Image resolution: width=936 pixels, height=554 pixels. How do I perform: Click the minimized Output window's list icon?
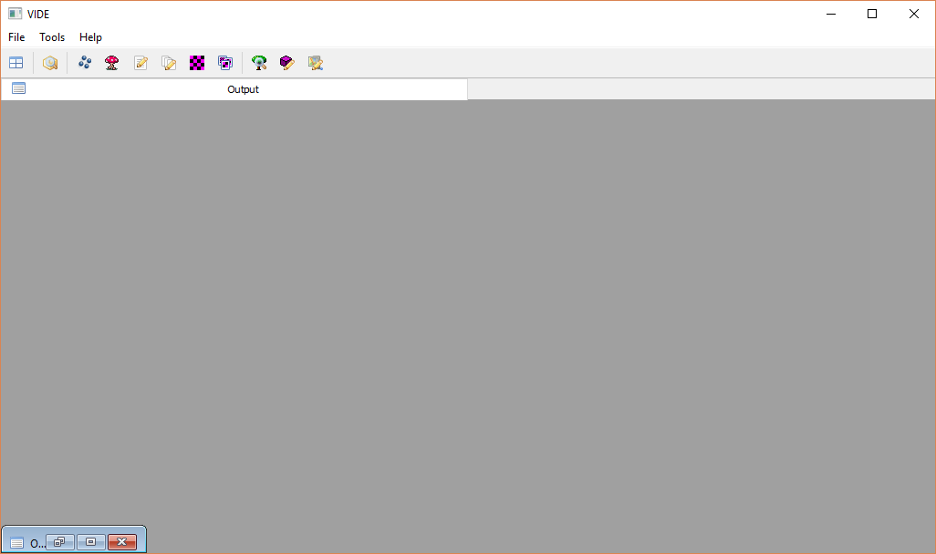click(x=16, y=543)
